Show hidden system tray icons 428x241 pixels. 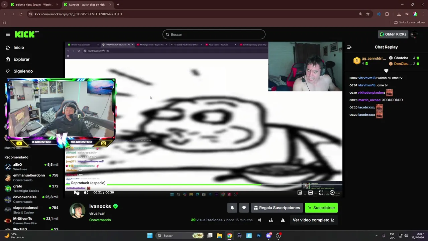376,236
